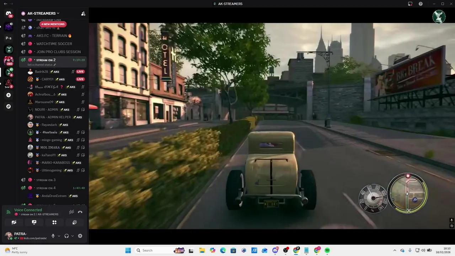Open Discord inbox icon in title bar
The image size is (455, 256).
[410, 4]
